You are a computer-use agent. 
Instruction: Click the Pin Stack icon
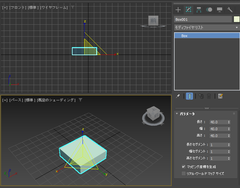coord(178,96)
